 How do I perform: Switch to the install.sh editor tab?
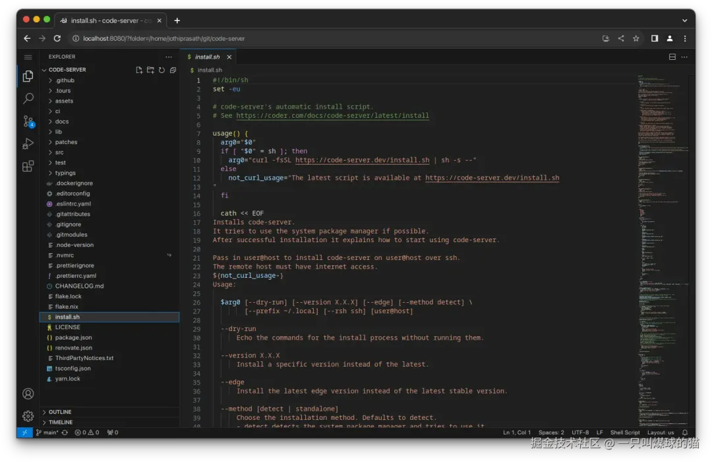tap(206, 57)
